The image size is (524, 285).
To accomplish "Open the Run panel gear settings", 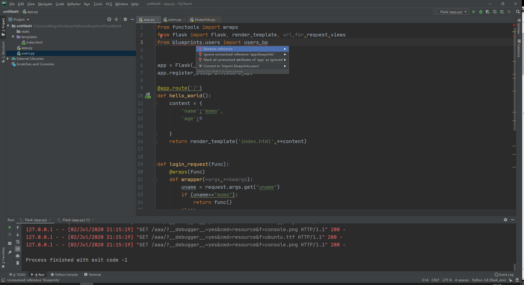I will [506, 220].
